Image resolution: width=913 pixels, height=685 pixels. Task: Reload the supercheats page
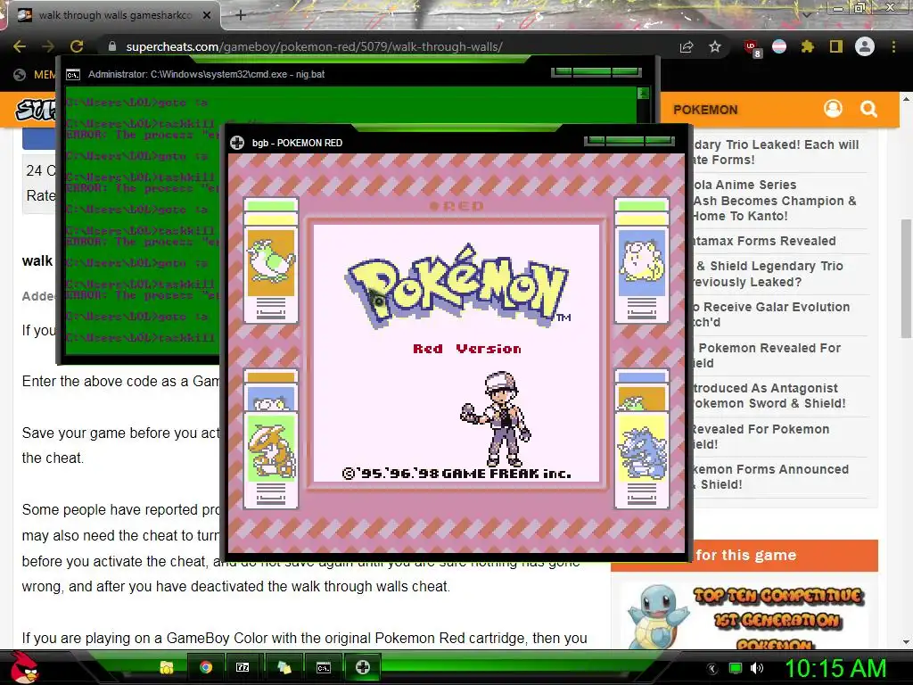pos(77,46)
